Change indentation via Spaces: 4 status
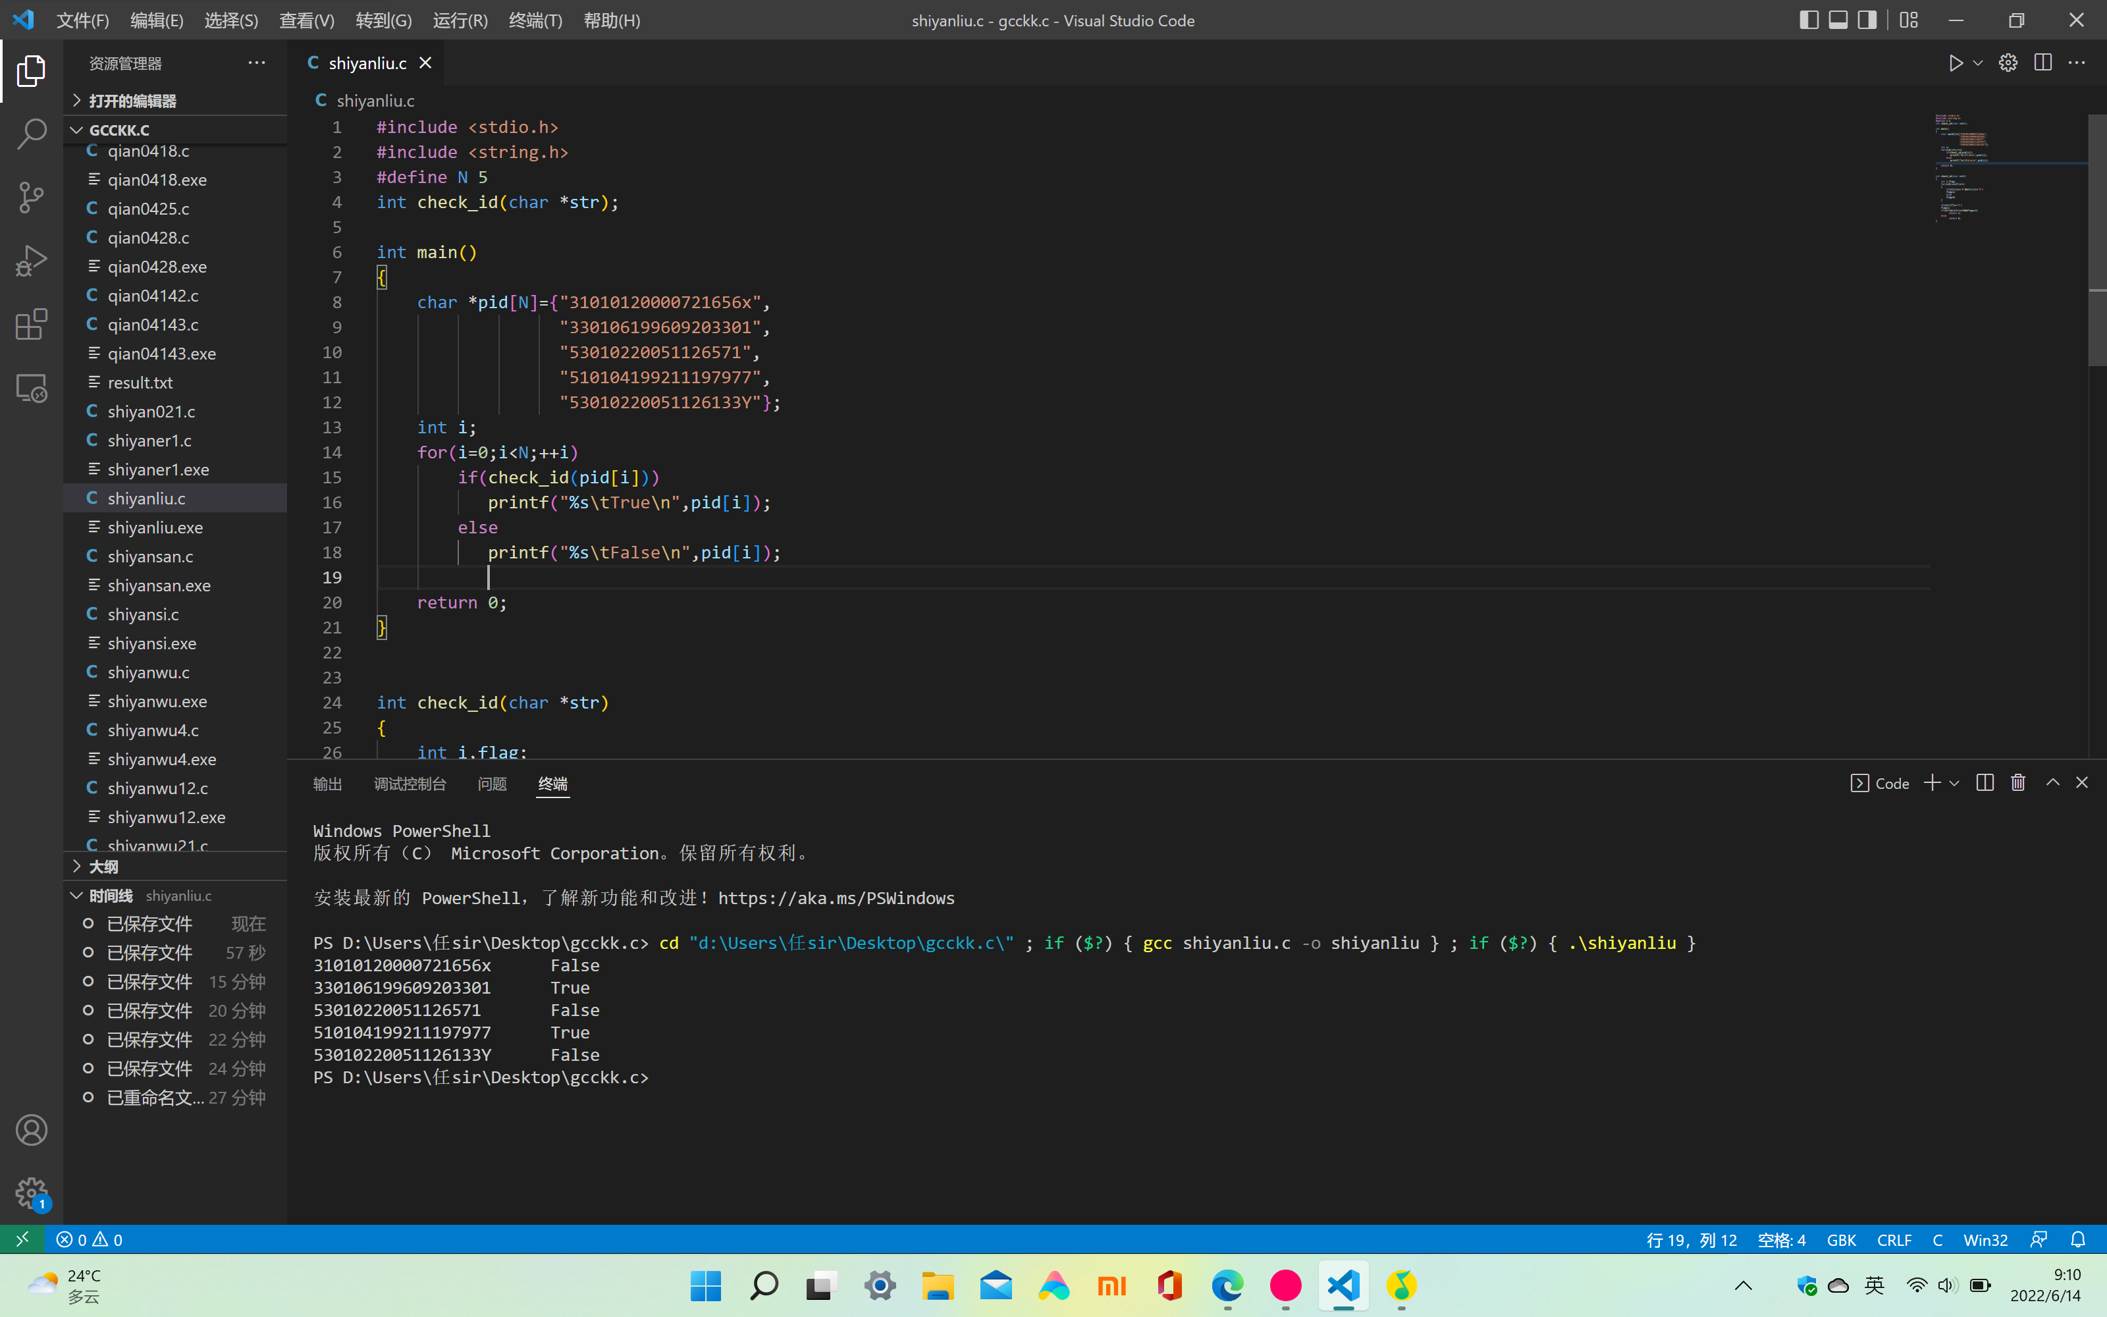 coord(1781,1239)
